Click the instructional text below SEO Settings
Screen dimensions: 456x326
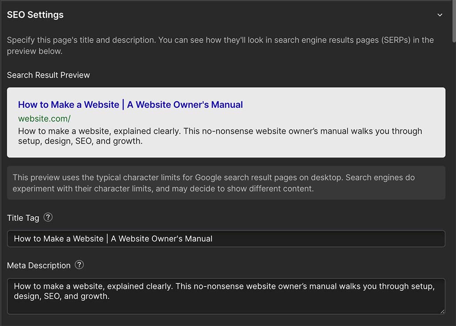pos(220,45)
